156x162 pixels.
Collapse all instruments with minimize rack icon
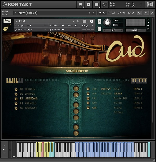tap(152, 13)
